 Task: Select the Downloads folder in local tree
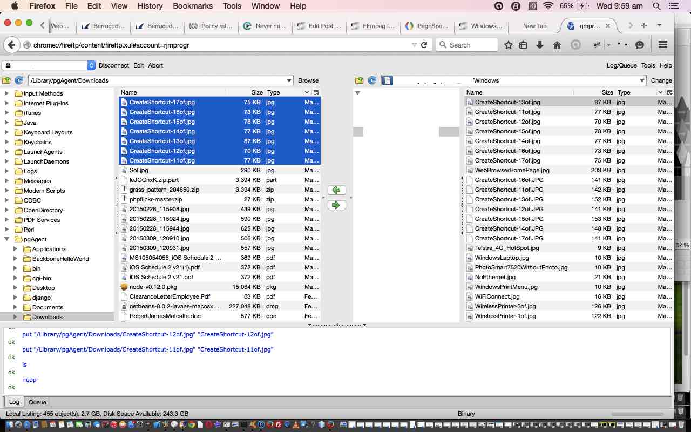tap(48, 317)
